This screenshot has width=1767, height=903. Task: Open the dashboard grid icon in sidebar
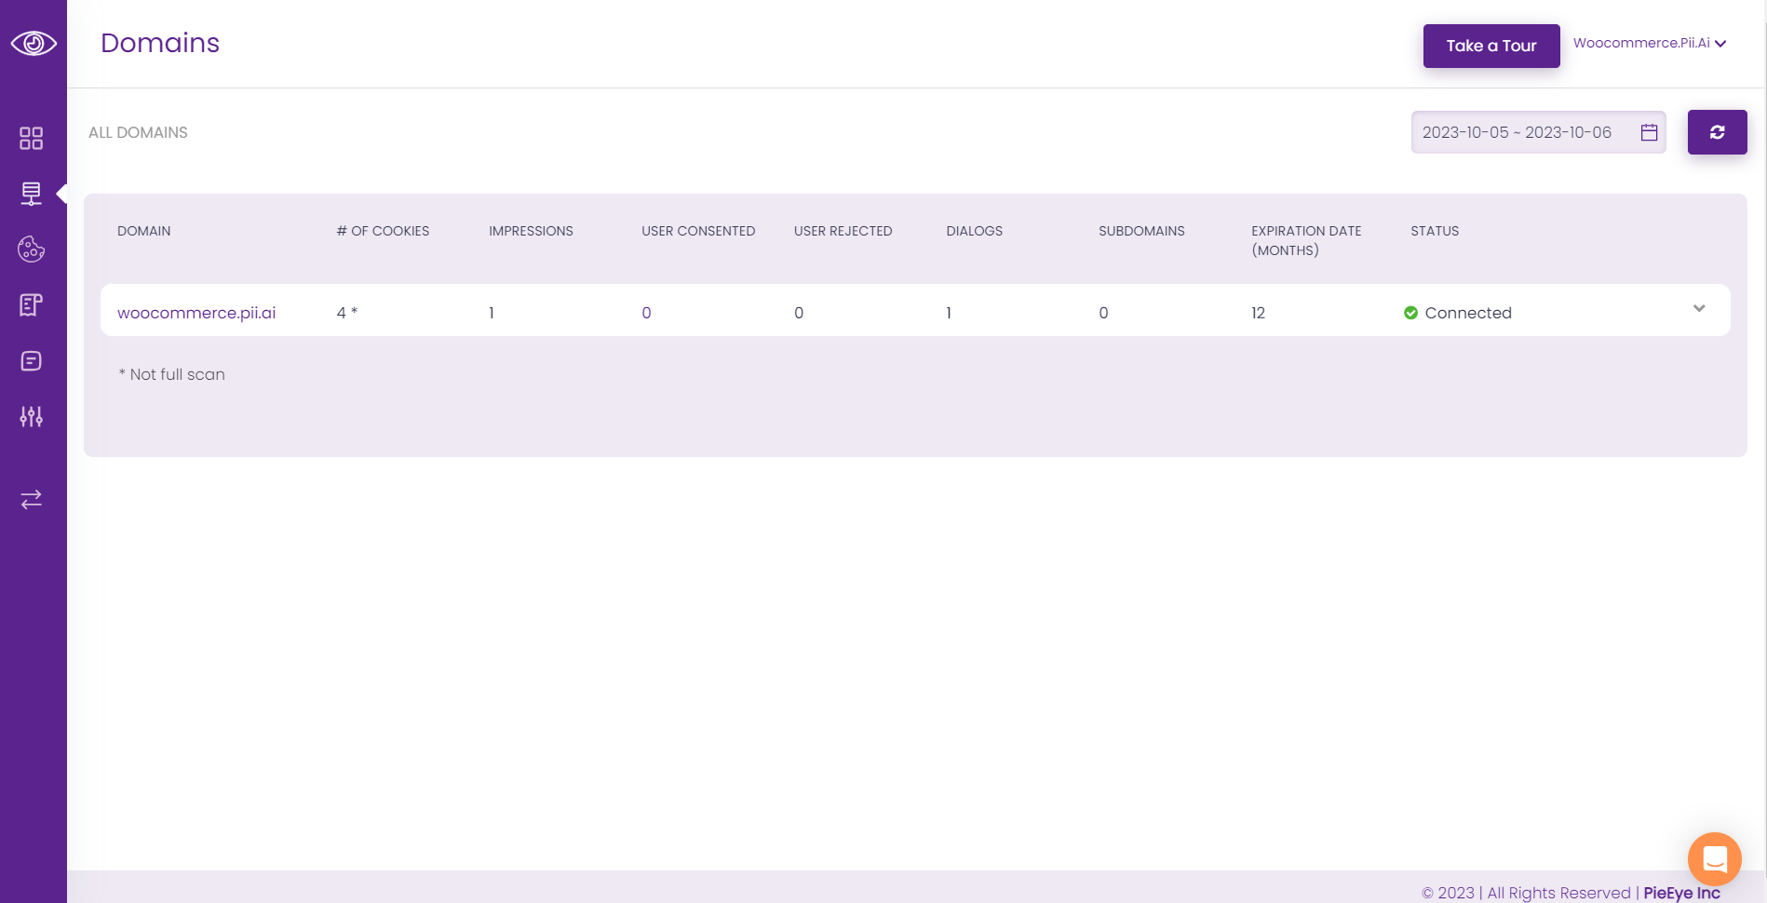32,138
